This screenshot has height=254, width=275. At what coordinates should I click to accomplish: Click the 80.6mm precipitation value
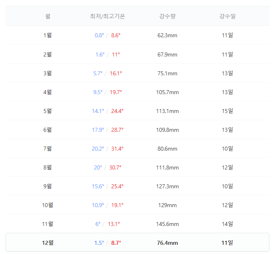167,149
